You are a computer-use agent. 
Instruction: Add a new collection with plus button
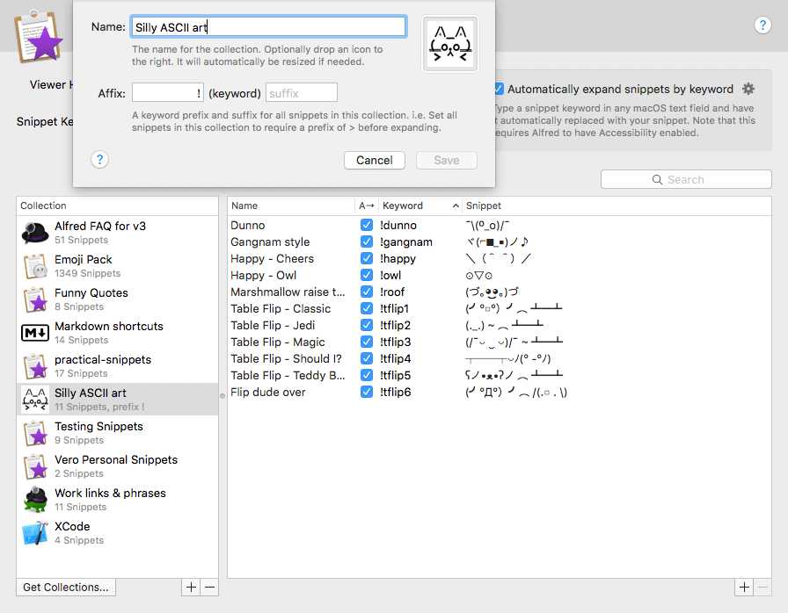coord(191,587)
